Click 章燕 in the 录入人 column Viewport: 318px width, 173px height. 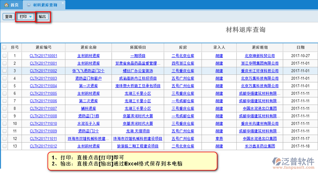[x=219, y=138]
